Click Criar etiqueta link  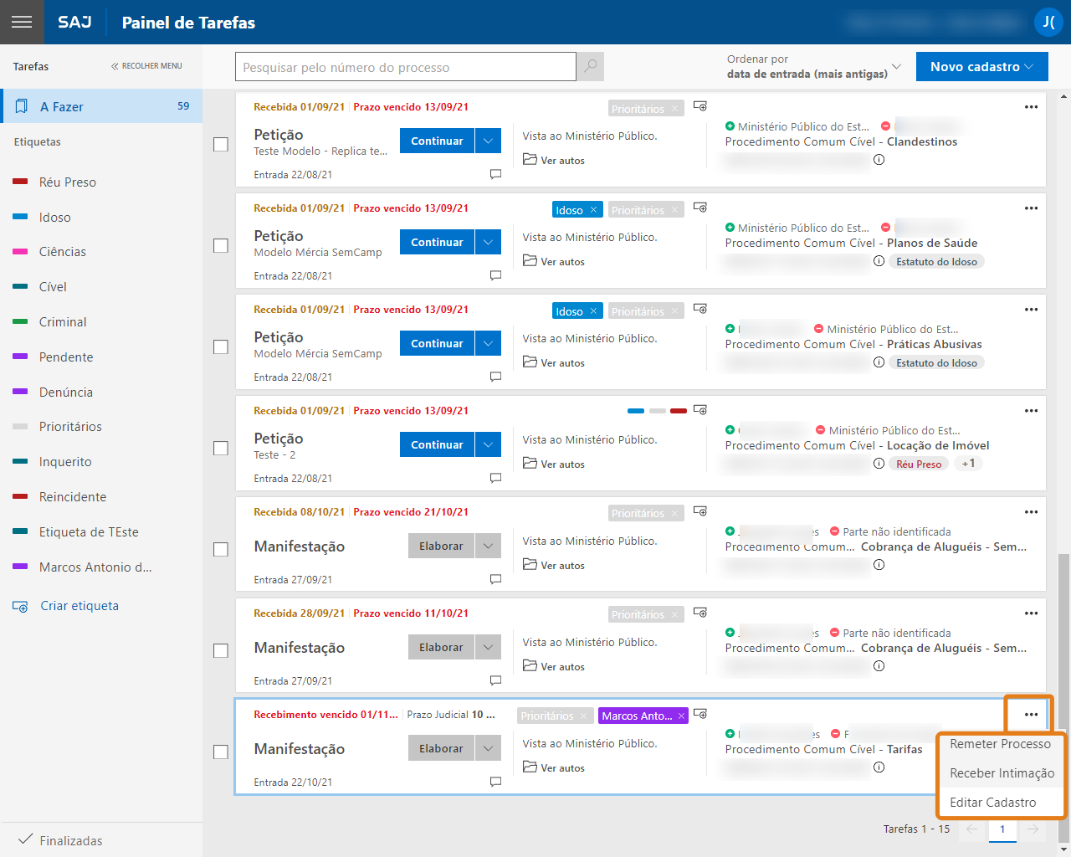pyautogui.click(x=65, y=606)
